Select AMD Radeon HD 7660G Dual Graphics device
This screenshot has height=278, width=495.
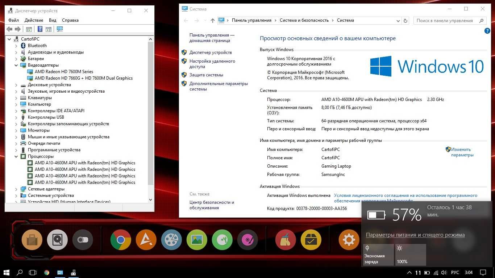click(84, 78)
